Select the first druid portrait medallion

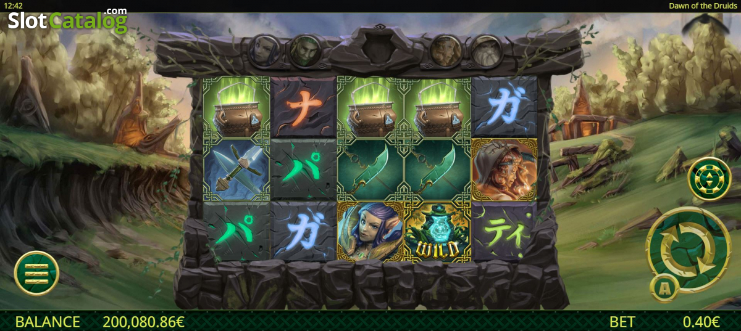[x=264, y=51]
